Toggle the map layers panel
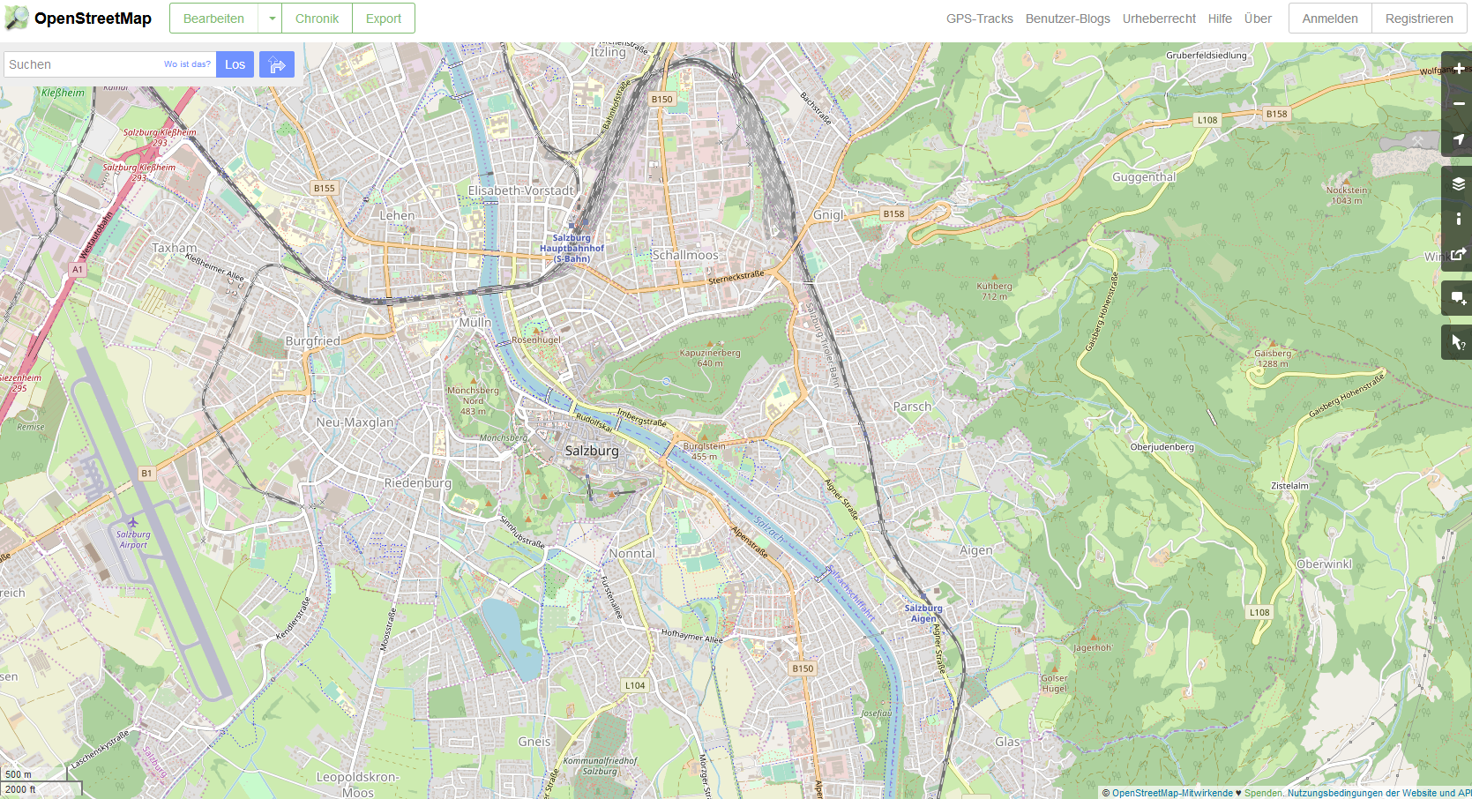The width and height of the screenshot is (1472, 799). coord(1459,183)
